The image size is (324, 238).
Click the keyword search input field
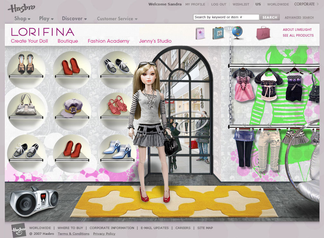pos(226,17)
